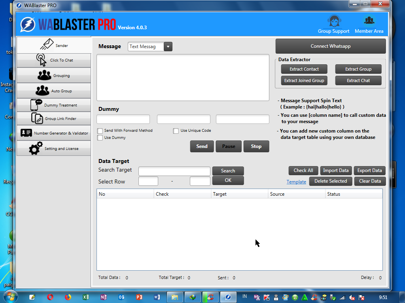Click the WABlaster lightning logo
Image resolution: width=405 pixels, height=303 pixels.
28,25
